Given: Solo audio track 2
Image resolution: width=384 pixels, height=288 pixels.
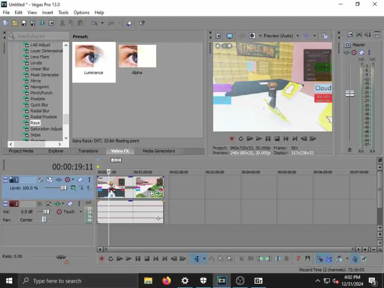Looking at the screenshot, I should pos(79,204).
